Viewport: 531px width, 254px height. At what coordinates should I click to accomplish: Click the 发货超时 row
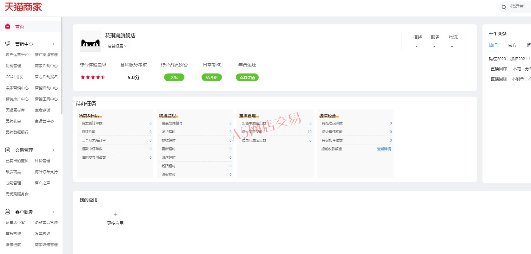click(196, 132)
